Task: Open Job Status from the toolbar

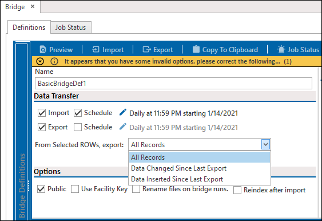Action: (x=298, y=50)
